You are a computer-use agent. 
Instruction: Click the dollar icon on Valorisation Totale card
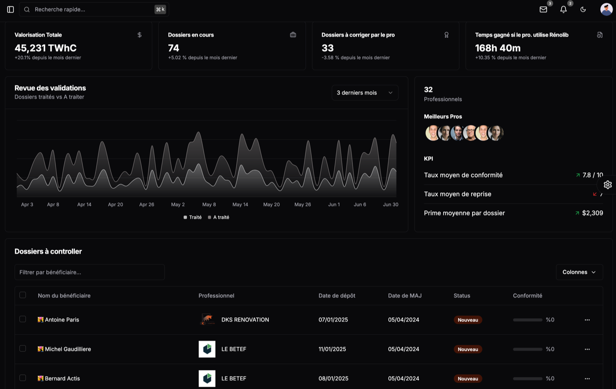[139, 34]
